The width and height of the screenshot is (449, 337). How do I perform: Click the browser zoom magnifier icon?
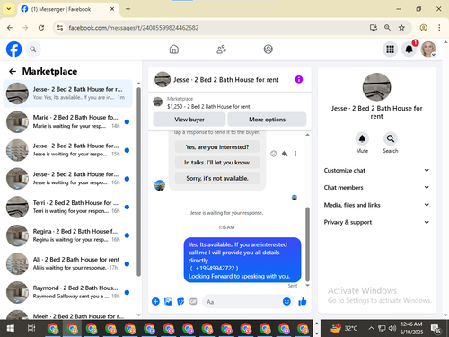pyautogui.click(x=387, y=28)
